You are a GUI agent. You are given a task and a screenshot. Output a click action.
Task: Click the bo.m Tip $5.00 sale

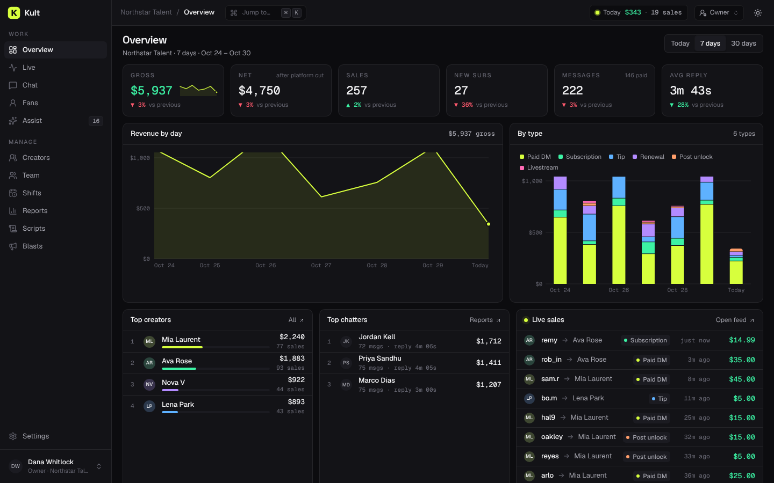tap(640, 398)
